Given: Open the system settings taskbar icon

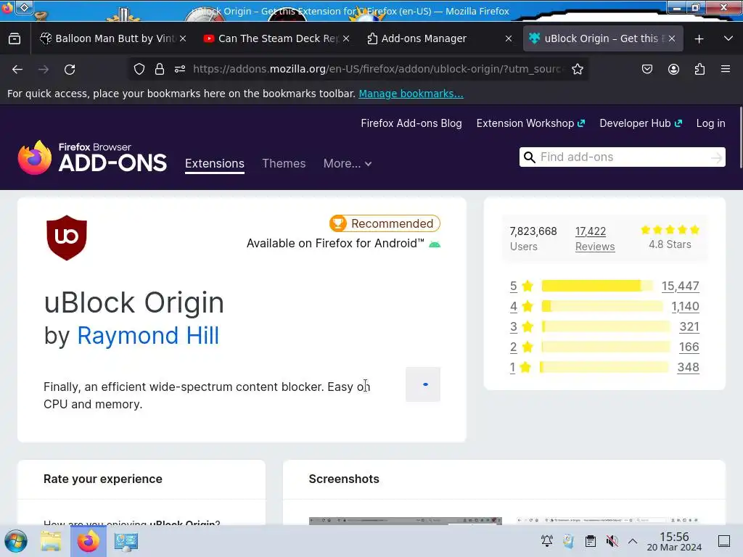Looking at the screenshot, I should point(126,541).
